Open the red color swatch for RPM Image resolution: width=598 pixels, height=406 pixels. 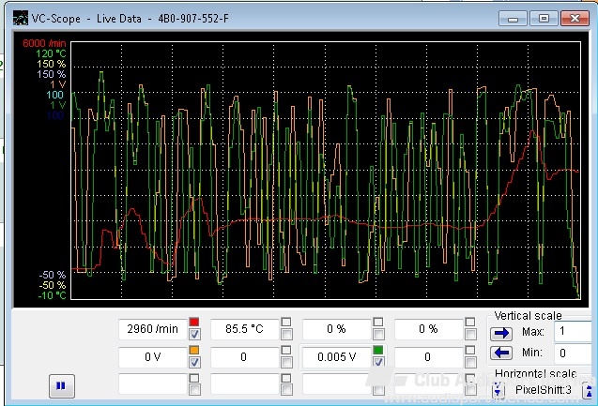195,323
